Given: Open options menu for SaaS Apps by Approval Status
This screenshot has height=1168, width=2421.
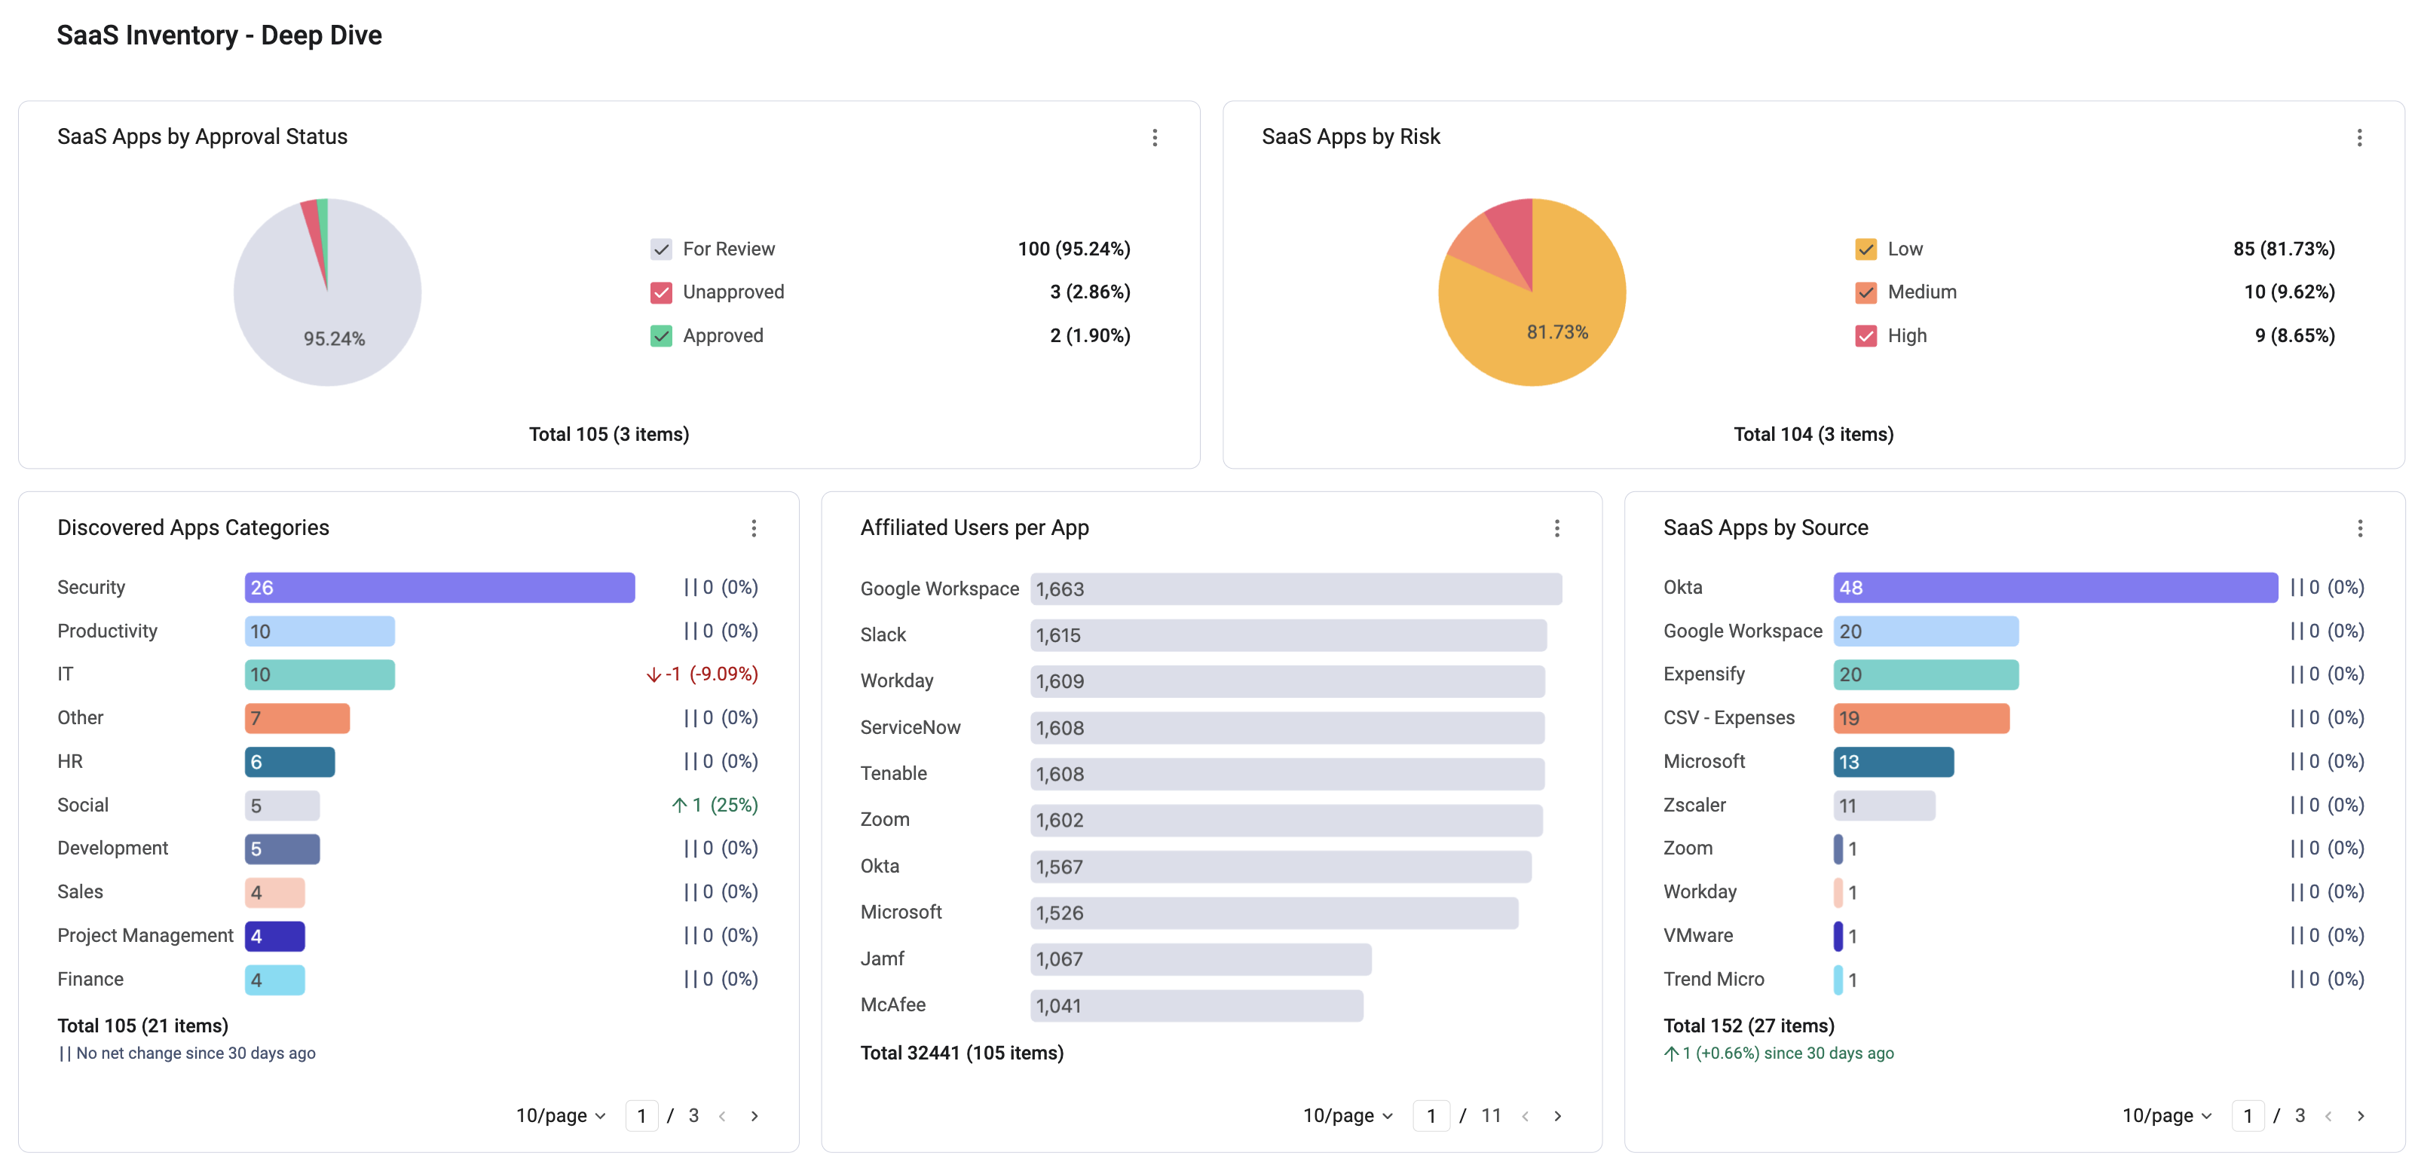Looking at the screenshot, I should (x=1154, y=138).
